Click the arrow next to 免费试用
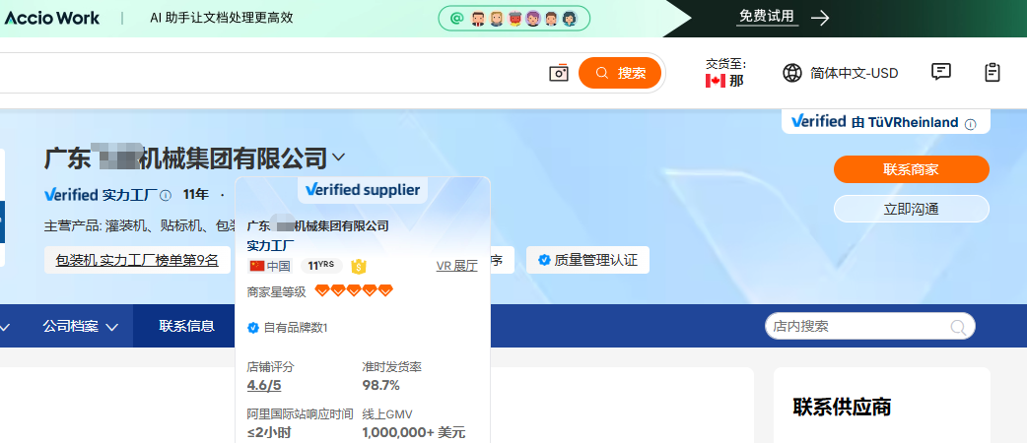This screenshot has width=1027, height=443. tap(819, 18)
